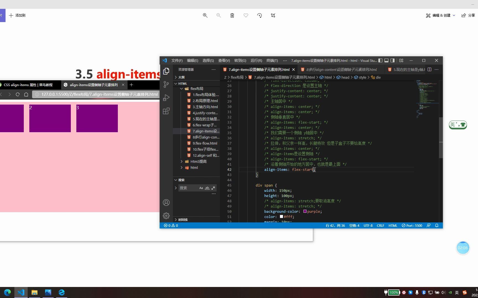Close the 7.align-items editor tab

pyautogui.click(x=293, y=70)
